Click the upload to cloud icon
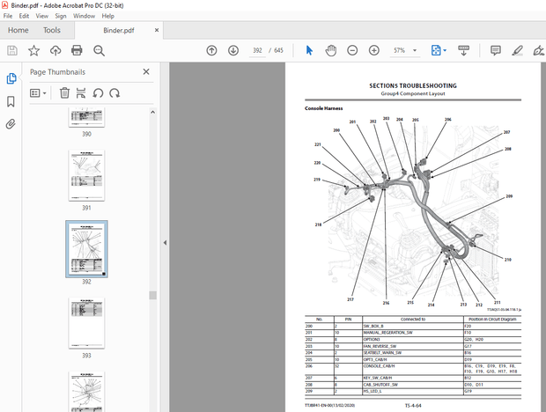This screenshot has width=546, height=412. click(x=55, y=51)
